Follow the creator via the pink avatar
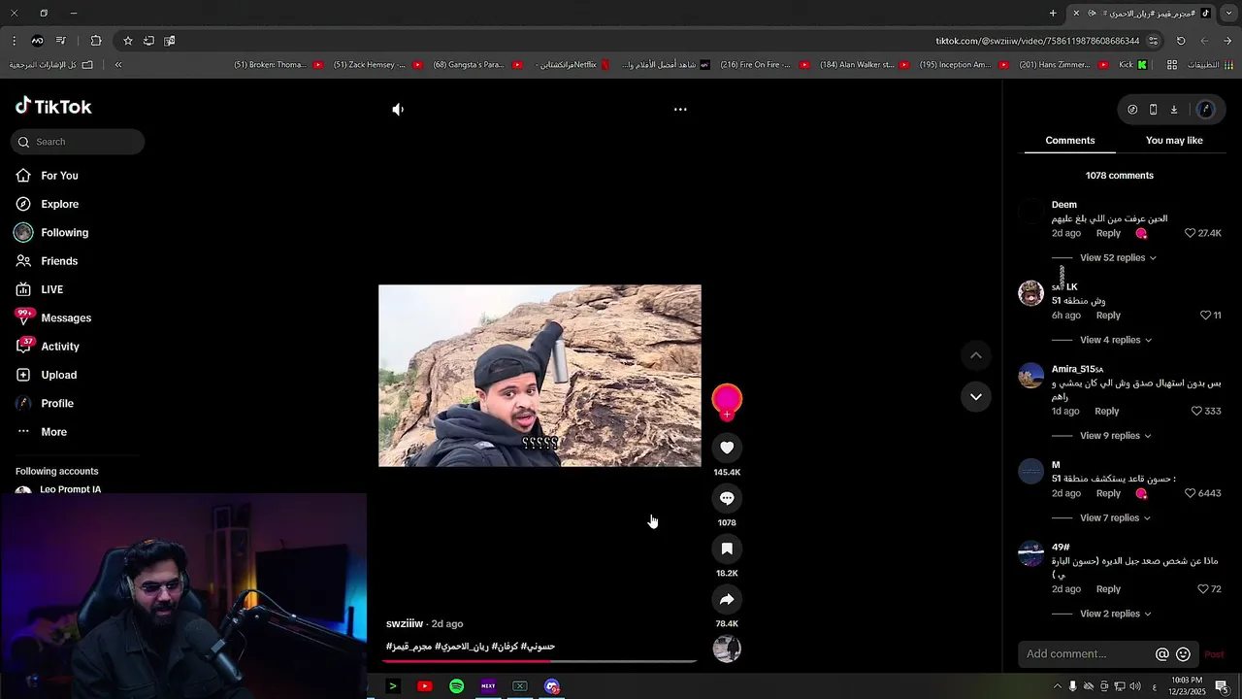This screenshot has width=1242, height=699. point(727,400)
